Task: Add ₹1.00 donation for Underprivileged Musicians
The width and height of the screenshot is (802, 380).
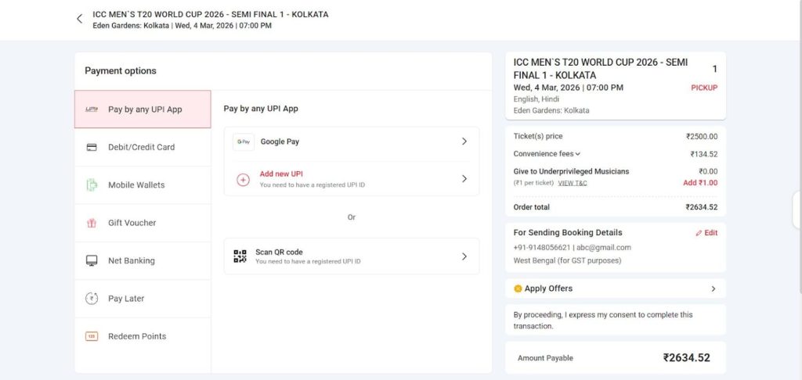Action: [x=700, y=183]
